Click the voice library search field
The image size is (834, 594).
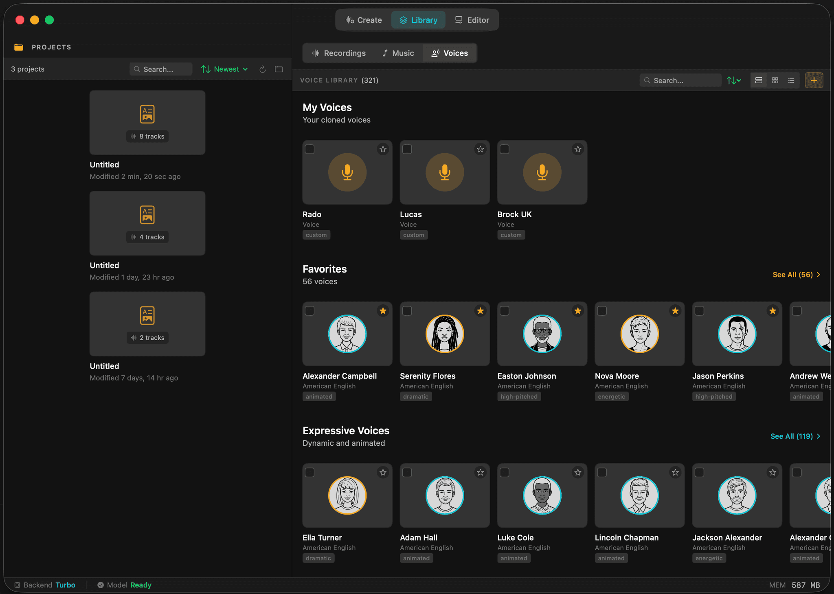tap(680, 80)
